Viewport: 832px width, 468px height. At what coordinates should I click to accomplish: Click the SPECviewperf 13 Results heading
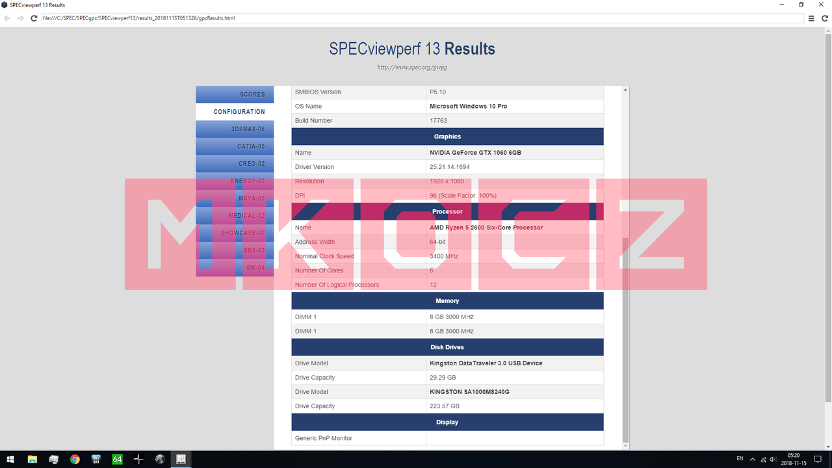412,49
